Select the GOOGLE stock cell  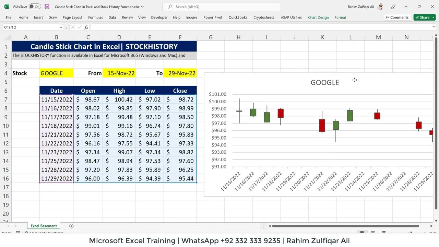click(56, 73)
